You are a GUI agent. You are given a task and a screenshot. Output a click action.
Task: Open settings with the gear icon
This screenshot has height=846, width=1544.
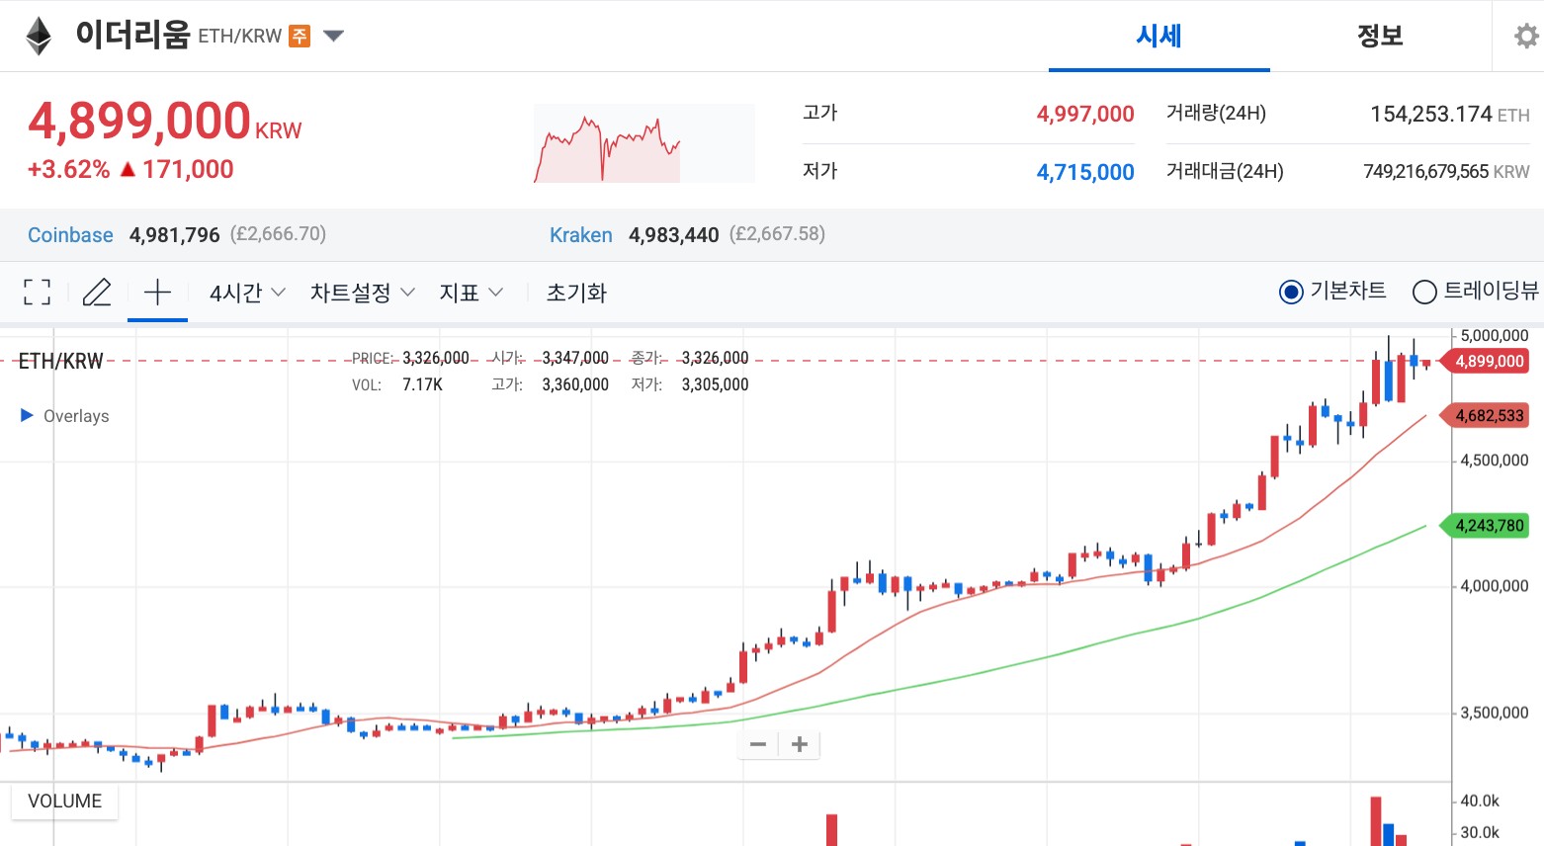[1526, 37]
